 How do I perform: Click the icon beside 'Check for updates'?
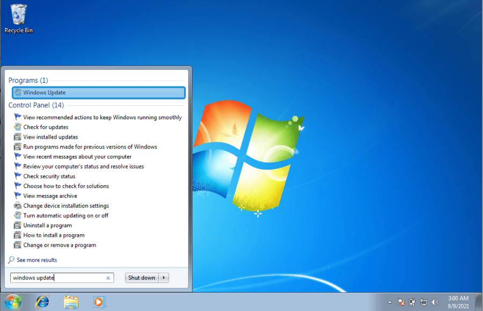[18, 127]
